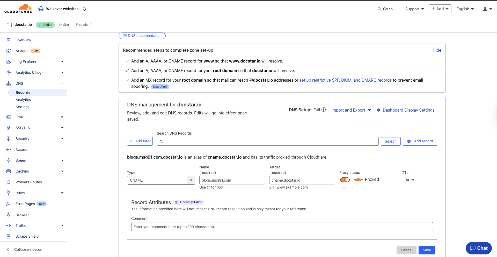
Task: Collapse the left sidebar
Action: tap(7, 249)
